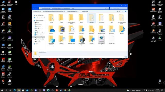The height and width of the screenshot is (92, 165).
Task: Select the Рабочий стол folder in the file list
Action: tap(71, 40)
